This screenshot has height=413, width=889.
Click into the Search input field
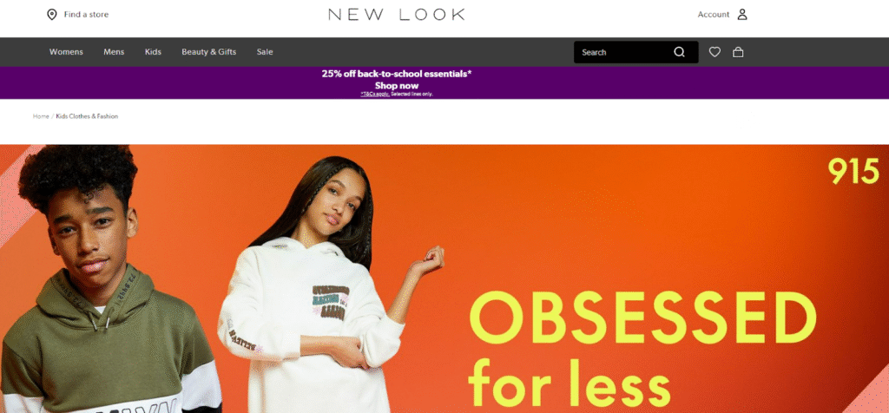(623, 52)
